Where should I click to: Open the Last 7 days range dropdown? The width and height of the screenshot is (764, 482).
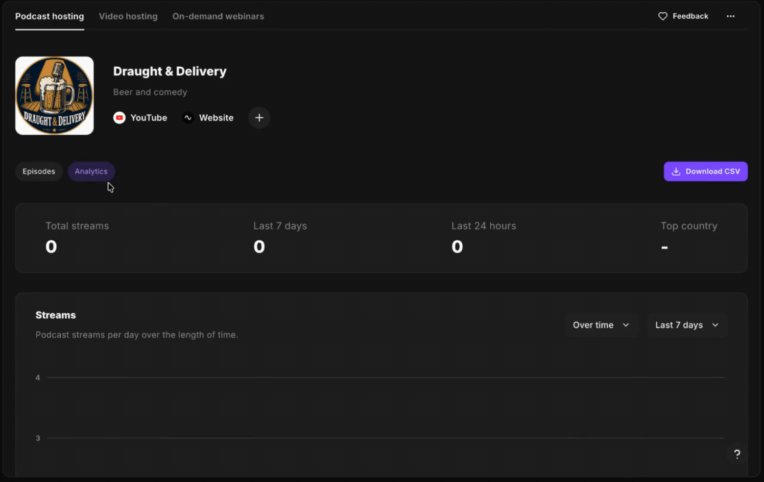[x=687, y=325]
